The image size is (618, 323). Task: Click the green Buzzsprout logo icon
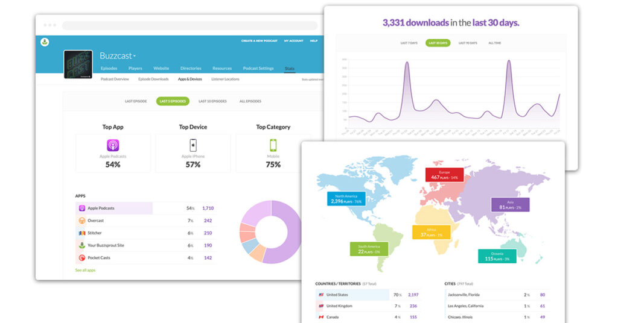[45, 42]
